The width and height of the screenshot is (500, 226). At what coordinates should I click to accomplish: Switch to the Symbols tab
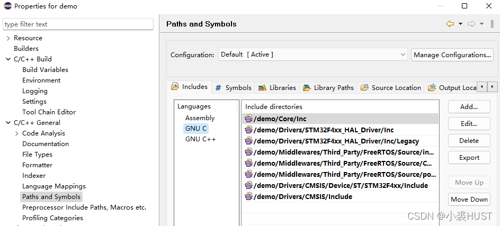pos(233,88)
